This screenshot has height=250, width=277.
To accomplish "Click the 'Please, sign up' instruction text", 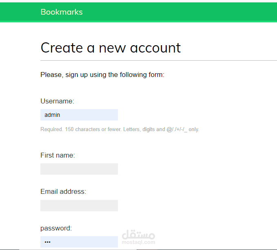I will (102, 75).
